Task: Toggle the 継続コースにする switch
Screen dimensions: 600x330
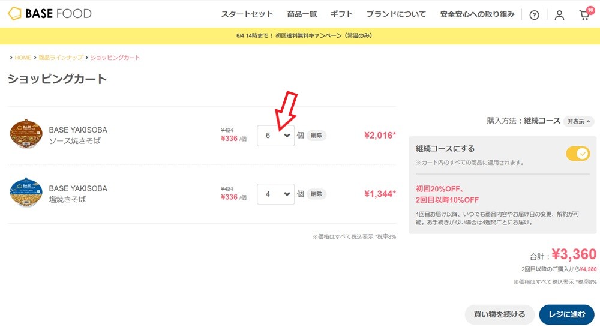Action: [x=578, y=154]
